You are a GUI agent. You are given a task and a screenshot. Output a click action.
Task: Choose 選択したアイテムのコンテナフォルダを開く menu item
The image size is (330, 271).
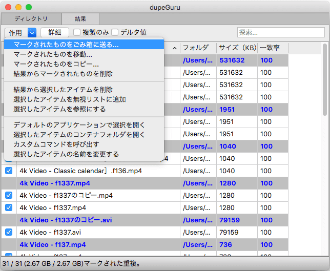(84, 135)
